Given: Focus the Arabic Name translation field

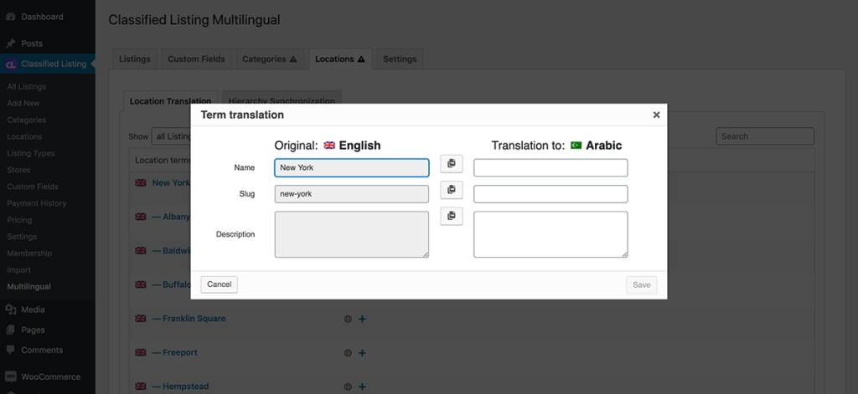Looking at the screenshot, I should point(550,168).
